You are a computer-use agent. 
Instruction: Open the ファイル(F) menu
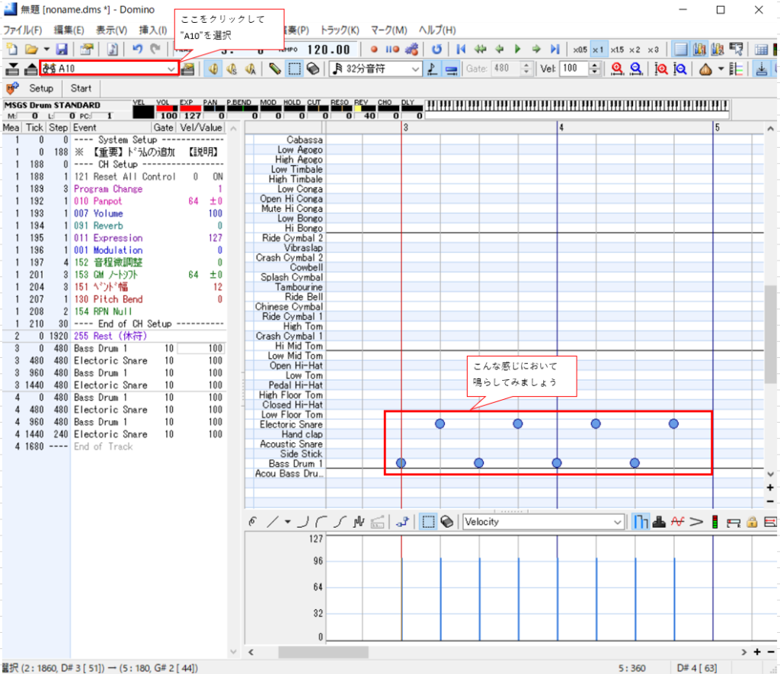point(23,30)
